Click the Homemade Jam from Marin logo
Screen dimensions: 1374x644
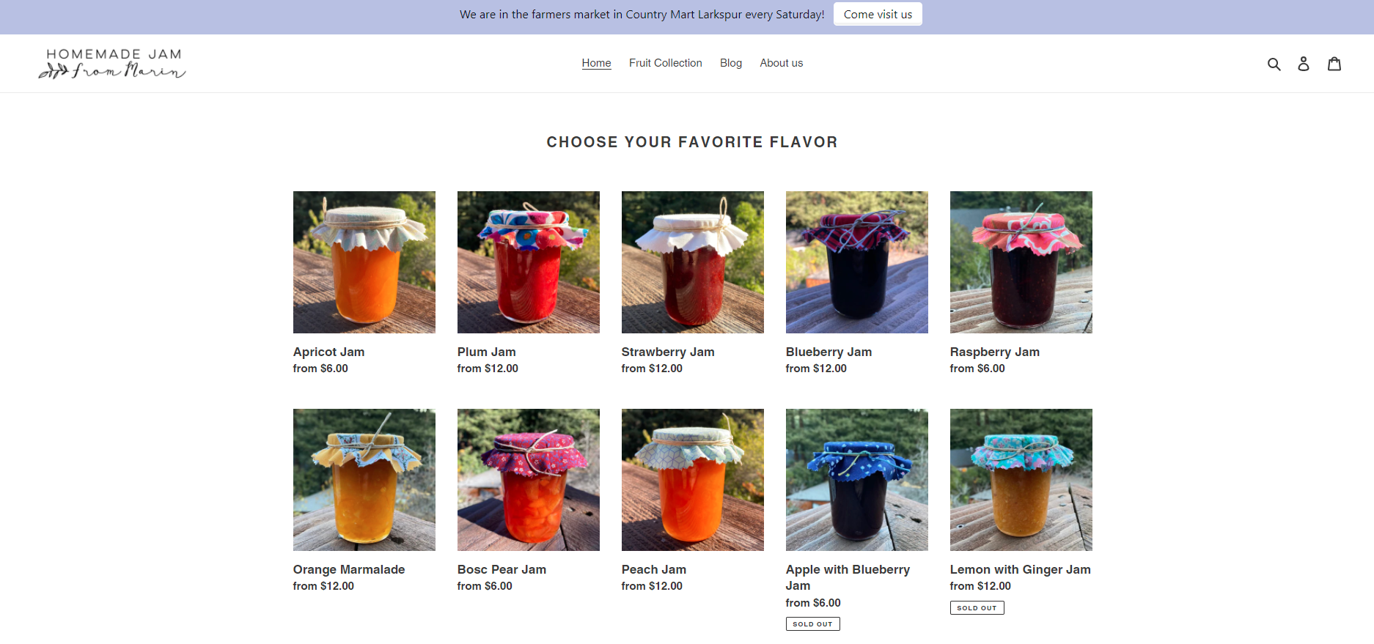[112, 64]
